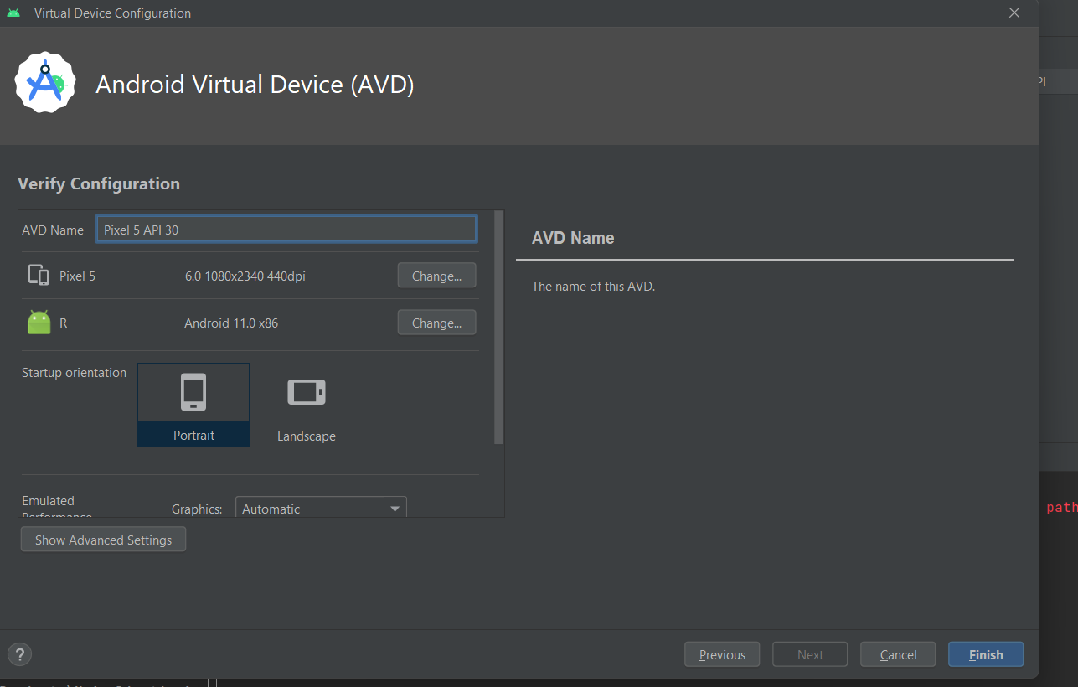1078x687 pixels.
Task: Click the '6.0 1080x2340 440dpi' device spec text
Action: [245, 276]
